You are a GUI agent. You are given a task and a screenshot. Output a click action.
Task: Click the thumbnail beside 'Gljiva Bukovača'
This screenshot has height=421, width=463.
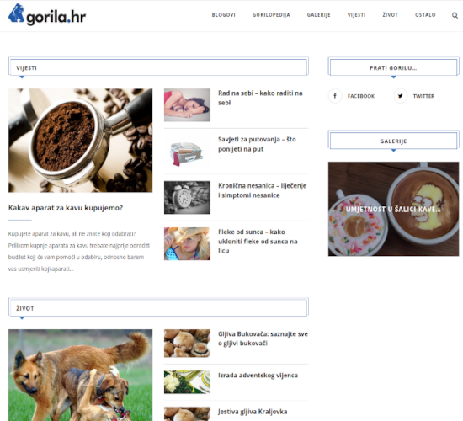(x=187, y=344)
